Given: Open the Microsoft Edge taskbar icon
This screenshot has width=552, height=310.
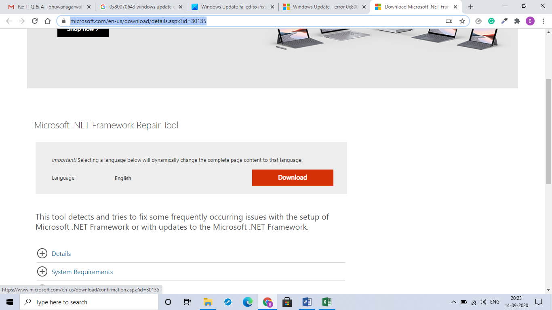Looking at the screenshot, I should (247, 302).
